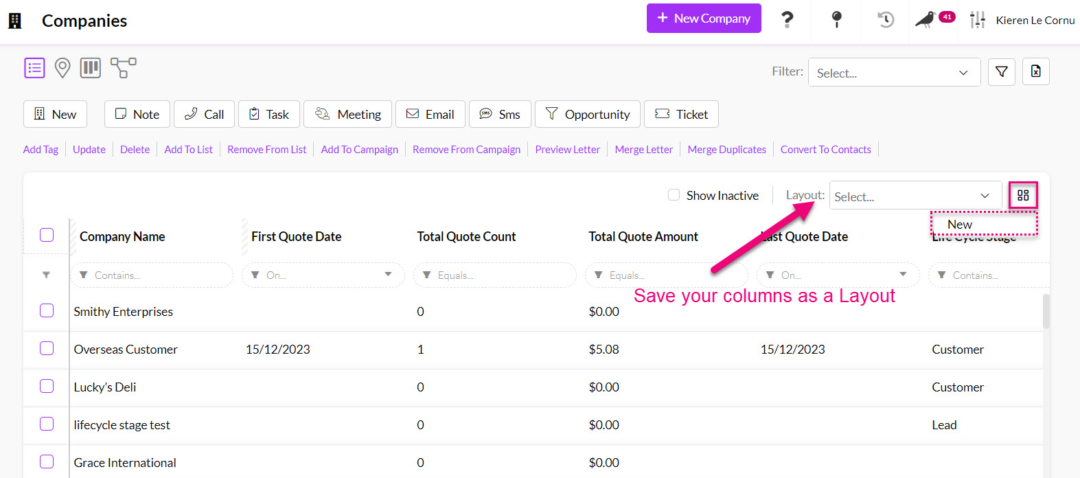Switch to the map pin view
This screenshot has width=1080, height=478.
click(62, 68)
